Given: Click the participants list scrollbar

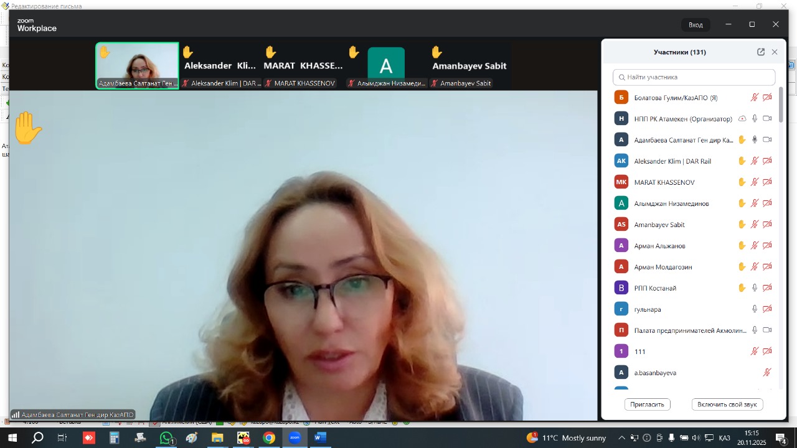Looking at the screenshot, I should click(x=781, y=106).
